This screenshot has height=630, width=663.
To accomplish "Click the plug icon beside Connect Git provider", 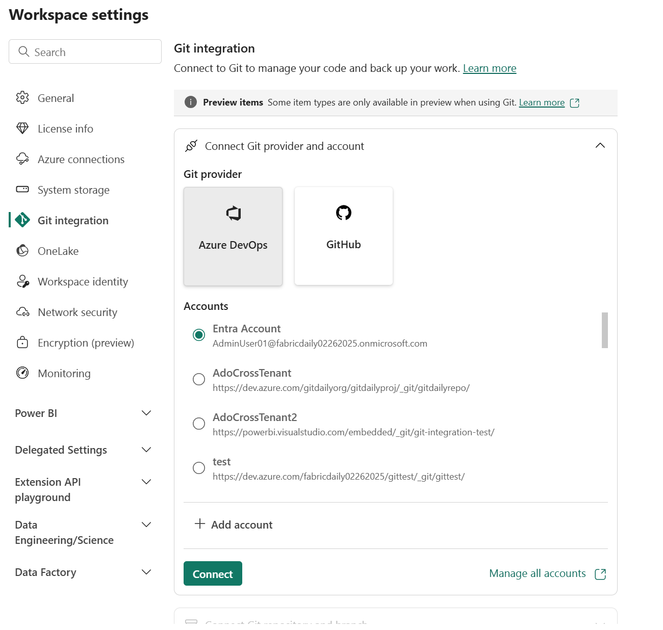I will (x=191, y=146).
